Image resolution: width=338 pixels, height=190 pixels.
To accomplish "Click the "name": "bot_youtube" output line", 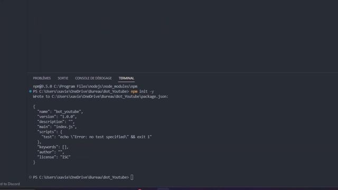I will pyautogui.click(x=60, y=111).
